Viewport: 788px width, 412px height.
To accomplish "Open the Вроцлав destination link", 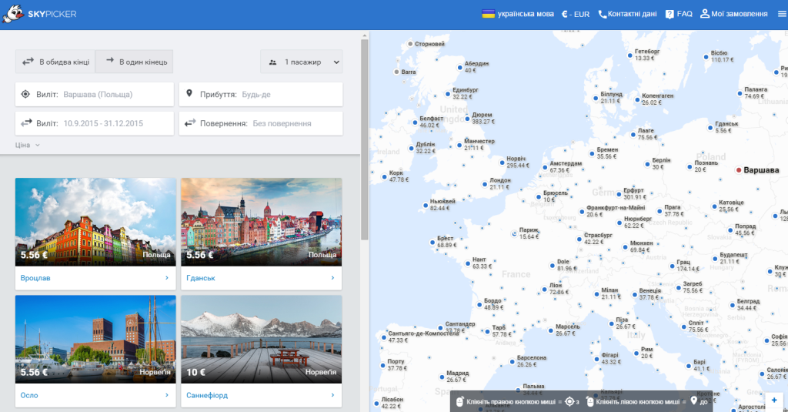I will [x=95, y=278].
